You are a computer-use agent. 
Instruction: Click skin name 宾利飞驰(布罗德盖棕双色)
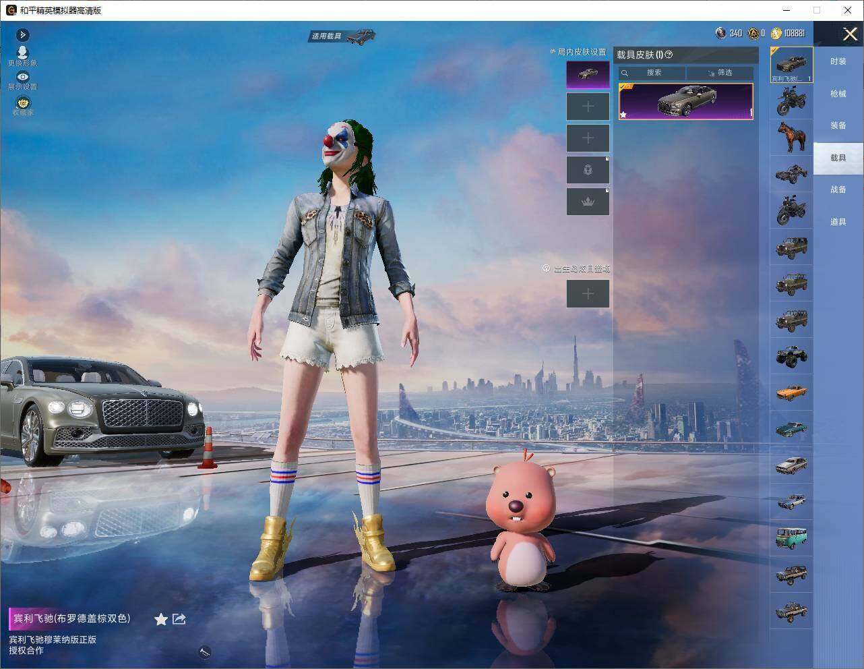point(72,618)
